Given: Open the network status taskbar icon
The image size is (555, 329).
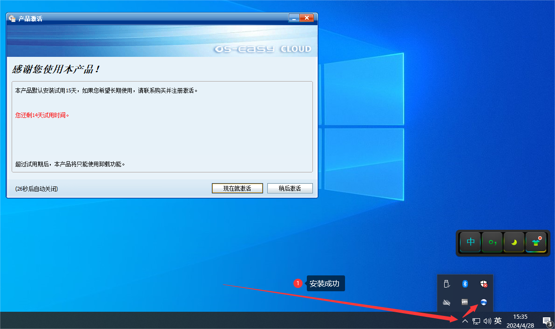Looking at the screenshot, I should [x=476, y=321].
